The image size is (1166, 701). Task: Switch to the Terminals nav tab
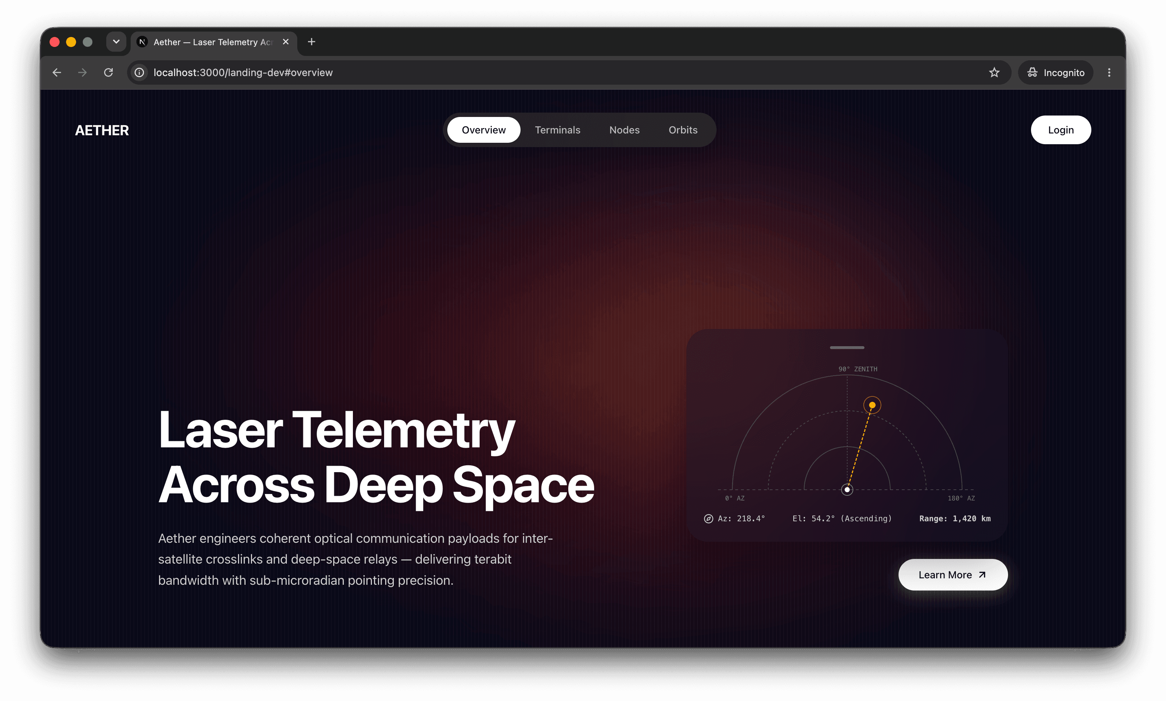click(x=557, y=130)
